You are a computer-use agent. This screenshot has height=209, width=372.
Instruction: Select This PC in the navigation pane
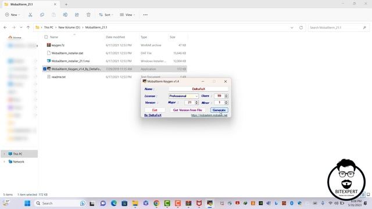[19, 154]
